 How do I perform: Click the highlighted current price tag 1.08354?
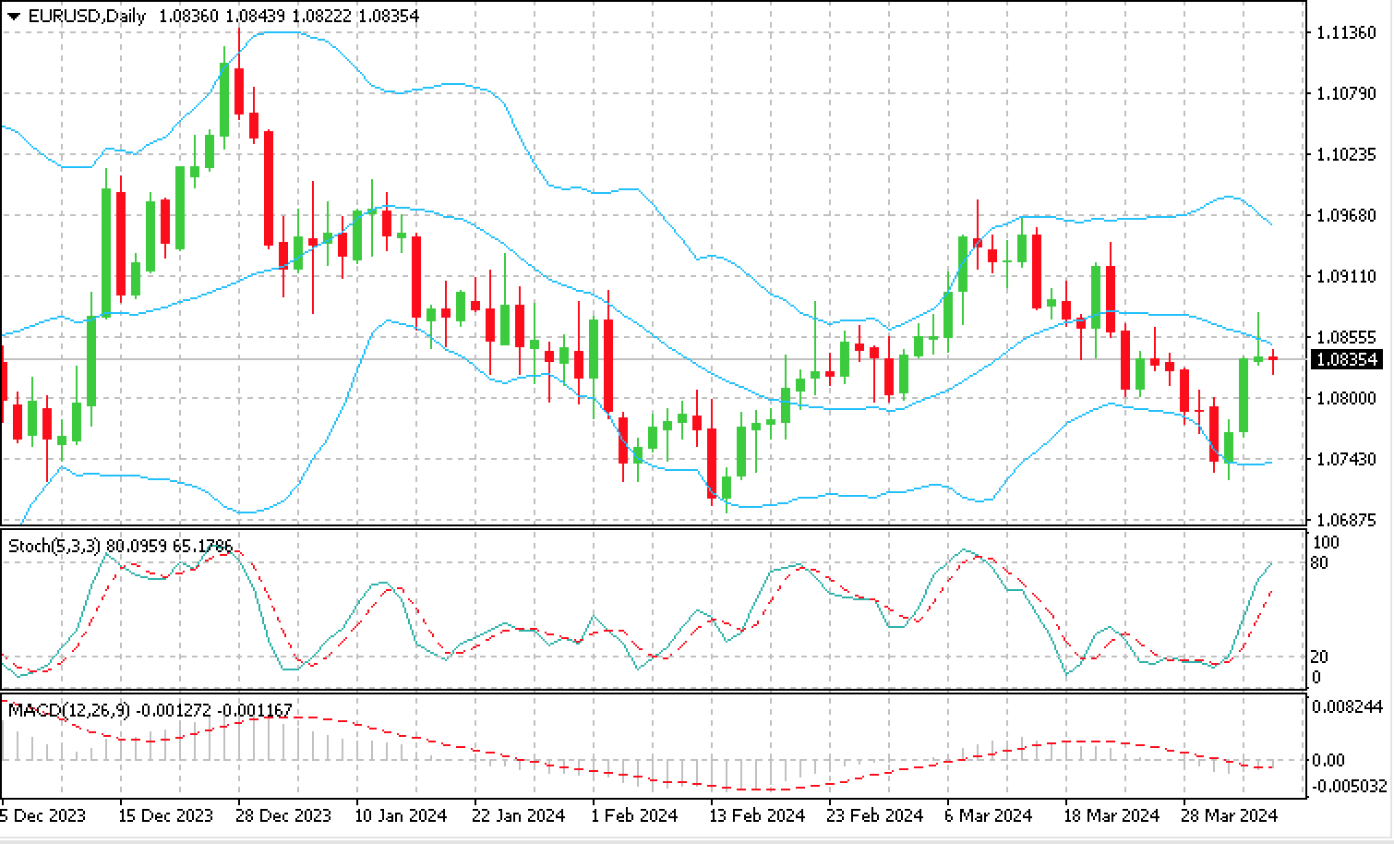[1345, 359]
